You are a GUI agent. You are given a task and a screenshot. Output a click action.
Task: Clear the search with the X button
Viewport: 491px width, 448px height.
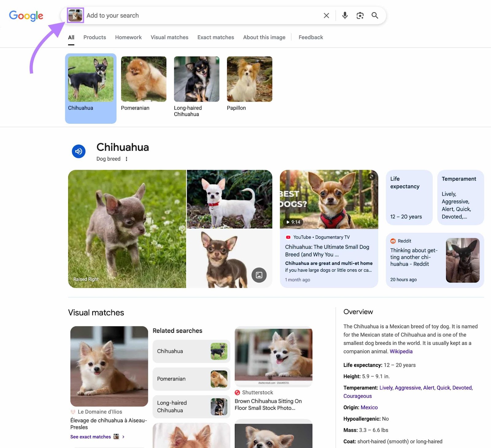pos(326,15)
